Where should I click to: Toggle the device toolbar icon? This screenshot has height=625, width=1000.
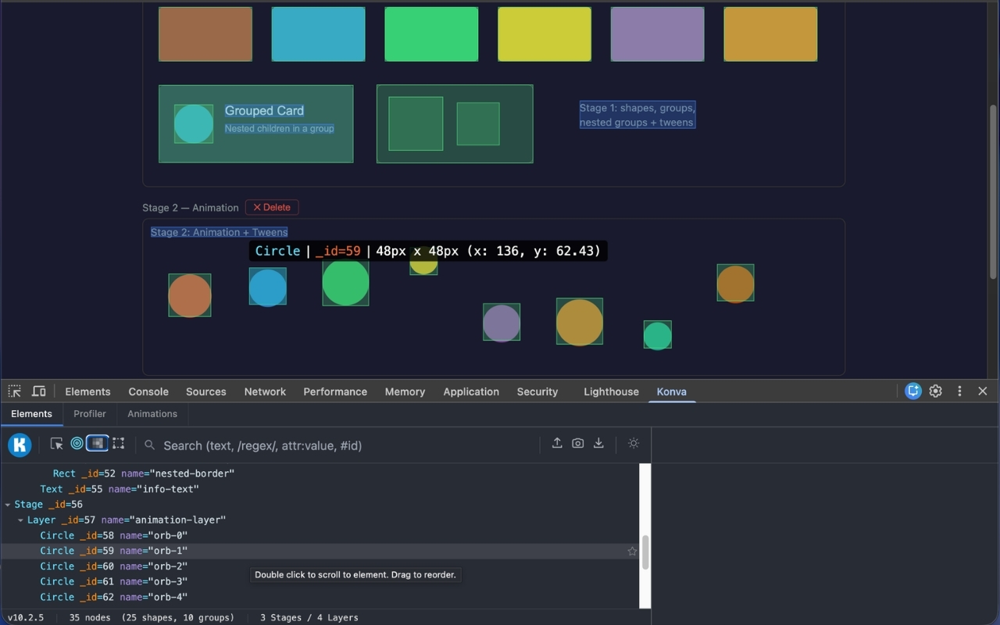click(x=38, y=391)
